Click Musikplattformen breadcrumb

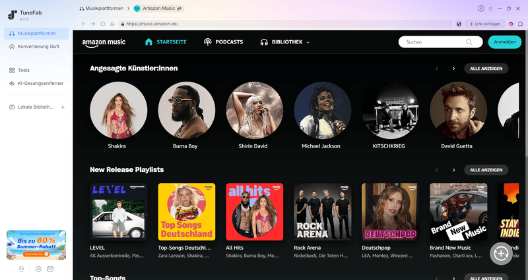[x=102, y=9]
